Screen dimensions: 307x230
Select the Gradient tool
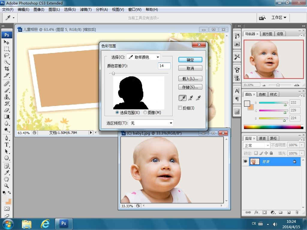coord(7,117)
